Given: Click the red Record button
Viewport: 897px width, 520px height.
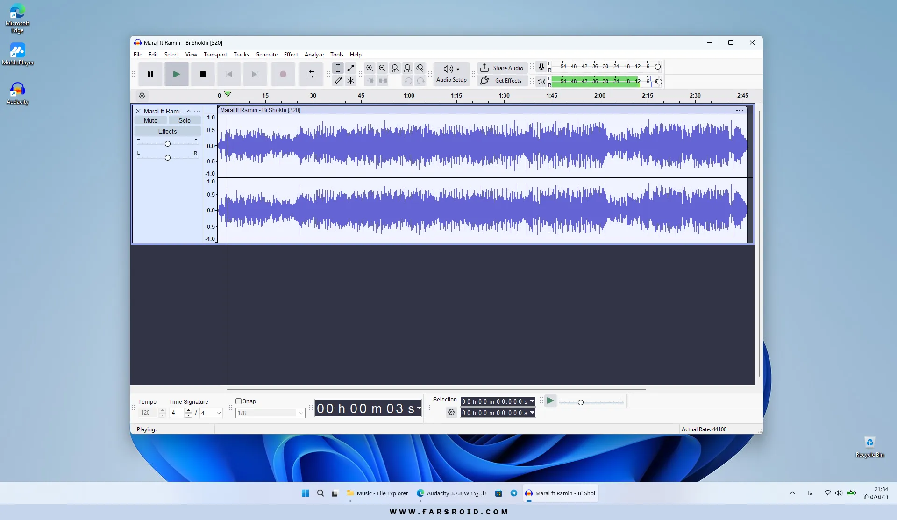Looking at the screenshot, I should click(283, 74).
